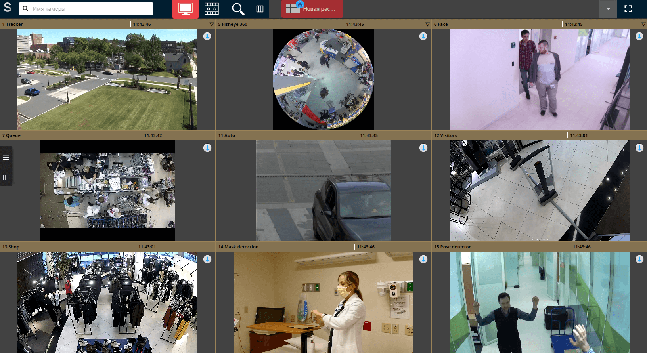
Task: Click the layout grid icon on left sidebar
Action: click(6, 177)
